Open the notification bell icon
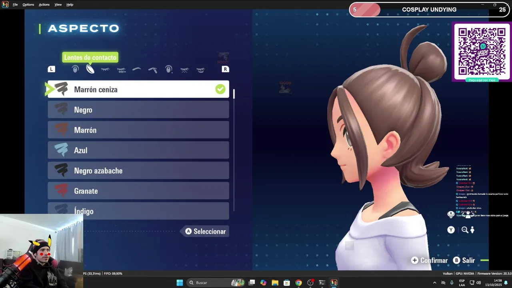This screenshot has width=512, height=288. tap(506, 283)
